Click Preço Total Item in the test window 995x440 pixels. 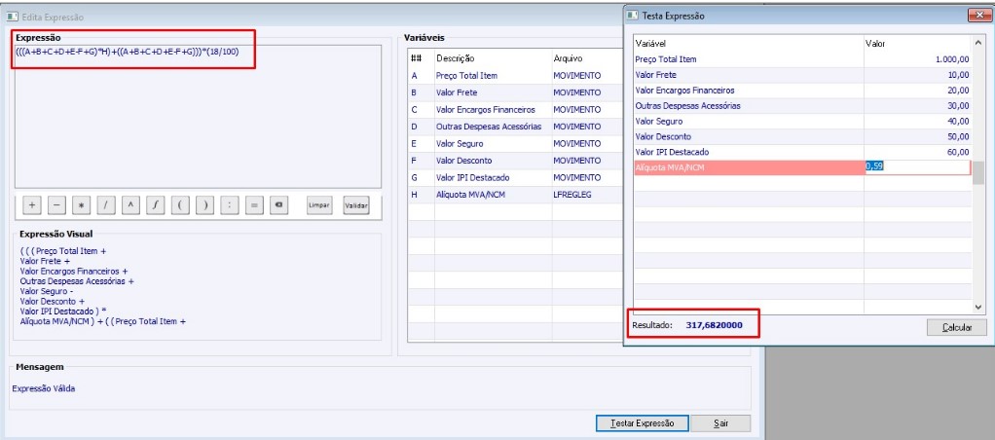[666, 59]
